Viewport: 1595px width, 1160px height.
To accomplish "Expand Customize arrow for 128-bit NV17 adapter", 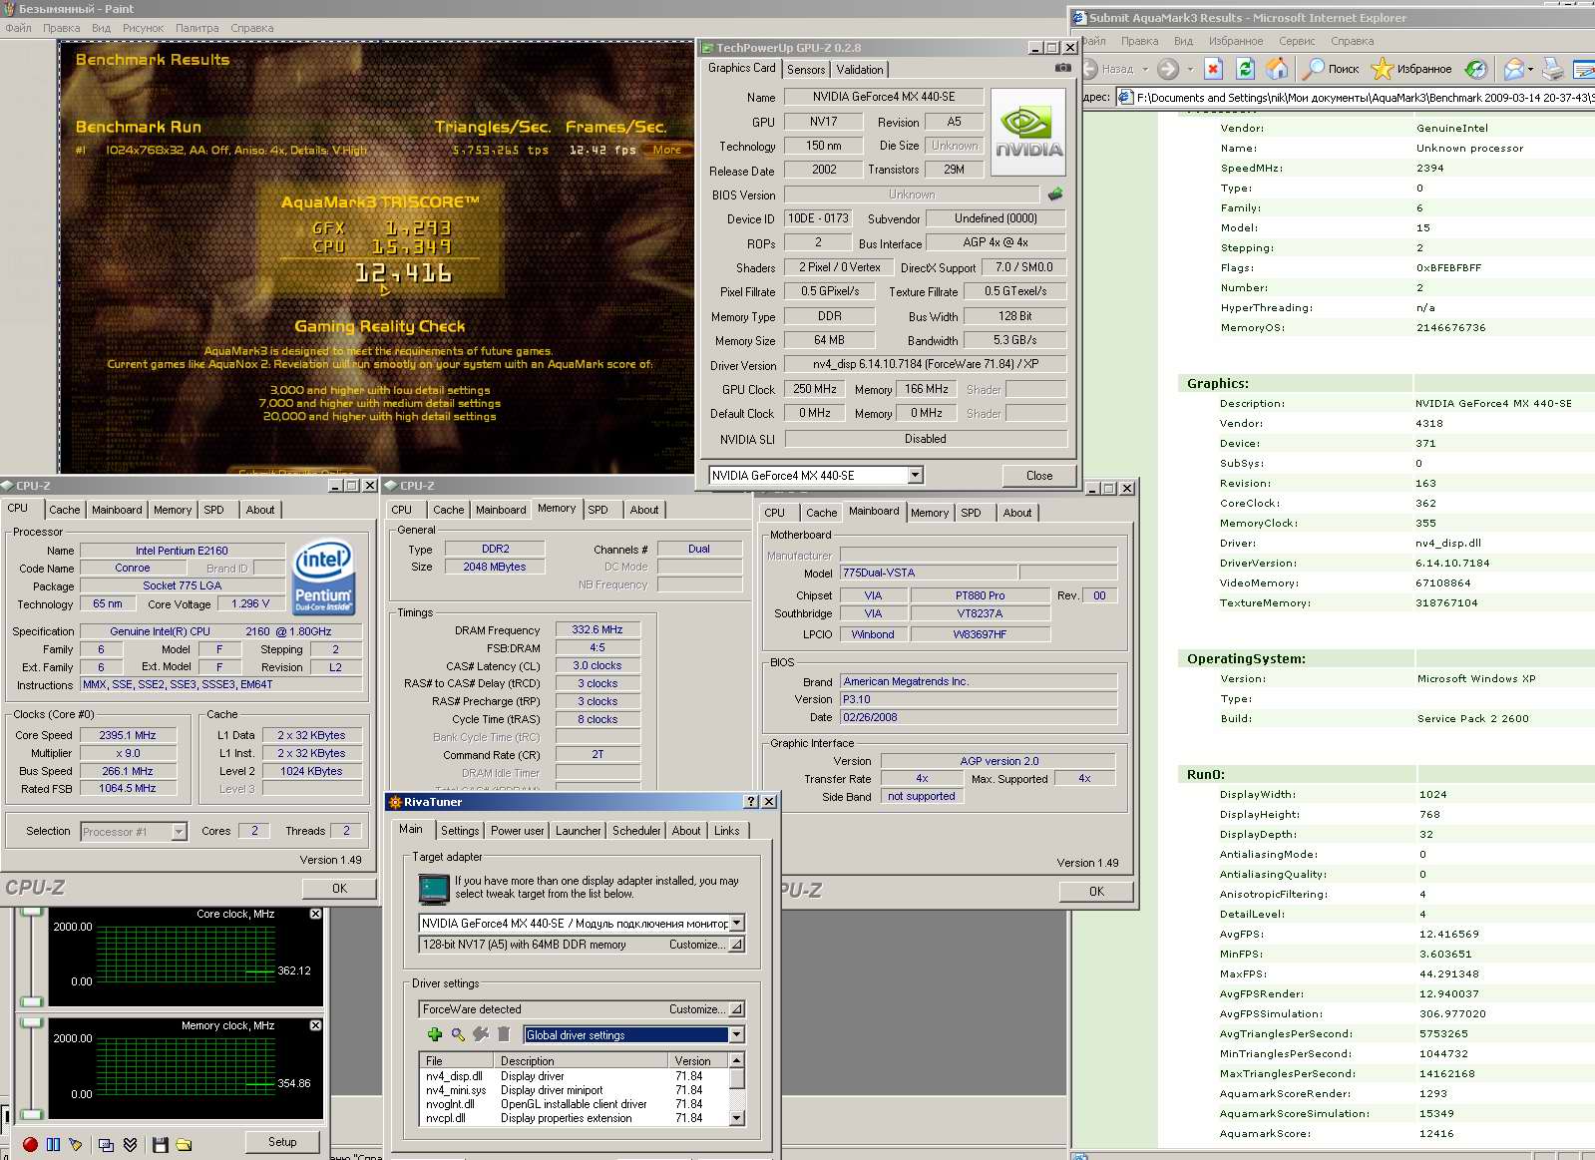I will point(736,945).
